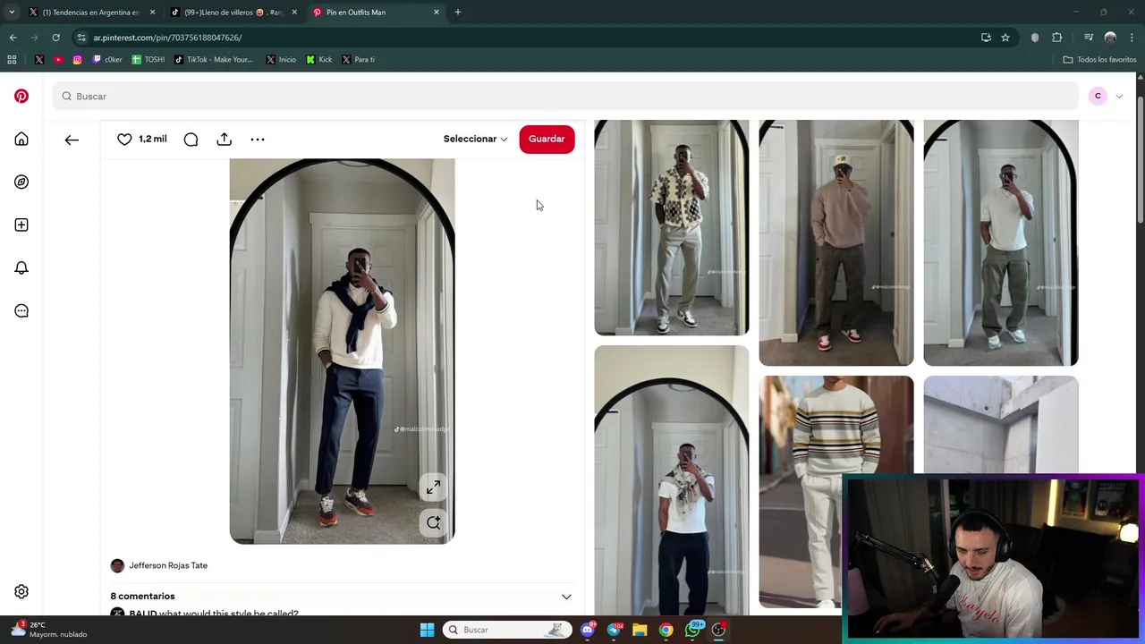Viewport: 1145px width, 644px height.
Task: Open a new browser tab
Action: pos(458,13)
